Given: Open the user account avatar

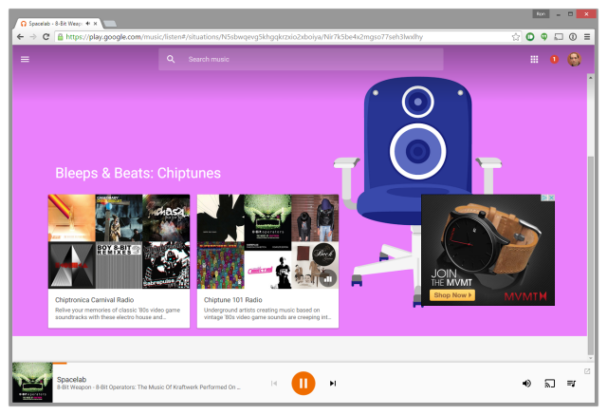Looking at the screenshot, I should (574, 59).
